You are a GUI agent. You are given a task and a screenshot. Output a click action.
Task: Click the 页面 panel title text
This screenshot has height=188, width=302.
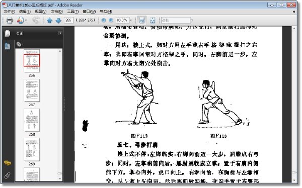(20, 34)
